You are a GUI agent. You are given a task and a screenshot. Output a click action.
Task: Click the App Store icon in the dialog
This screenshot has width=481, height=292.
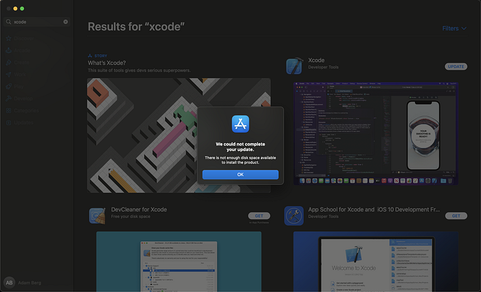pyautogui.click(x=240, y=124)
